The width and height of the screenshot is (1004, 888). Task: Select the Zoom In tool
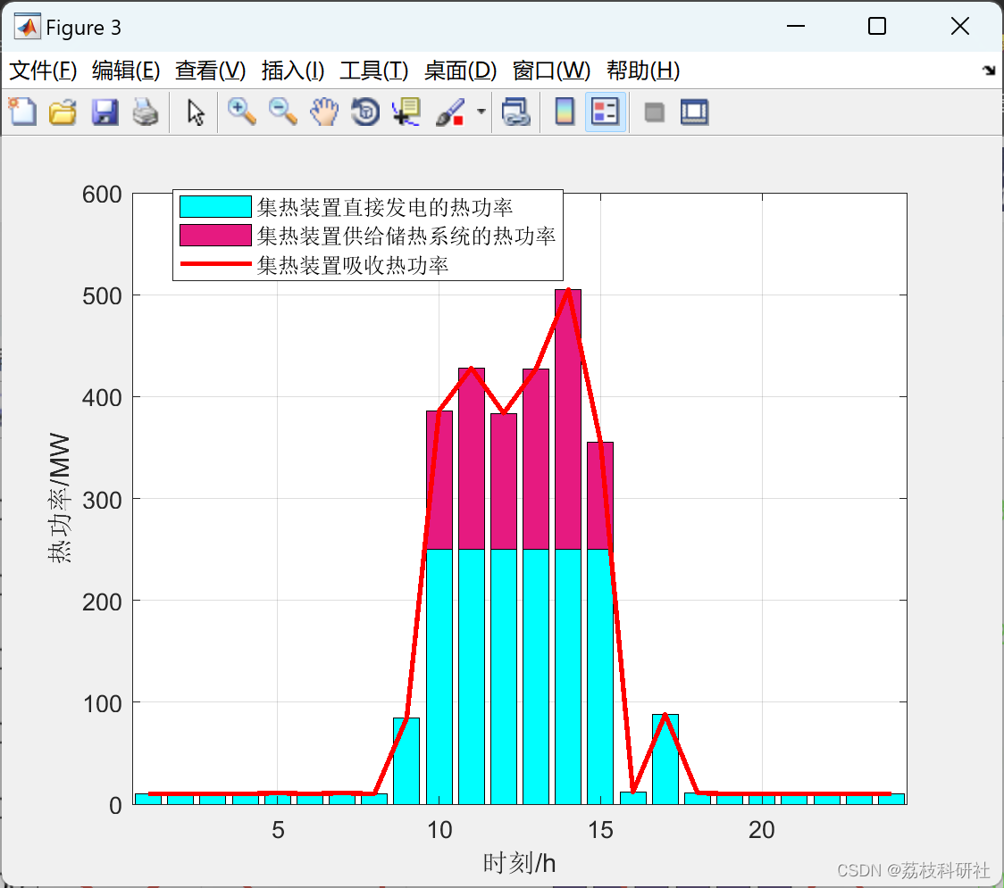point(241,112)
